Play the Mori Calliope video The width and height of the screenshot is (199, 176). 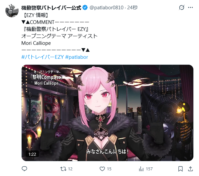(x=107, y=113)
